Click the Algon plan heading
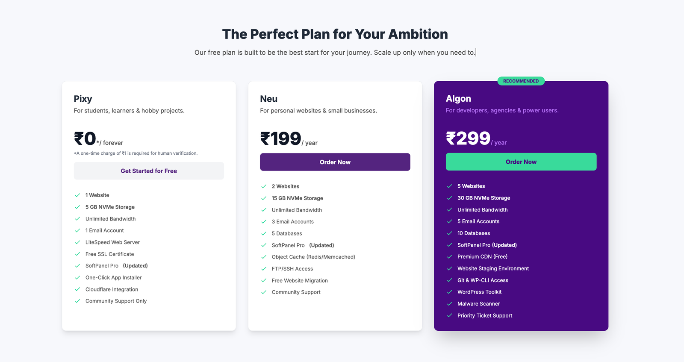This screenshot has width=684, height=362. (458, 99)
